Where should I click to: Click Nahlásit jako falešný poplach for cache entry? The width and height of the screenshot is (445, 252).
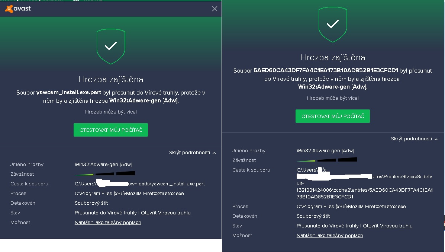pyautogui.click(x=330, y=236)
